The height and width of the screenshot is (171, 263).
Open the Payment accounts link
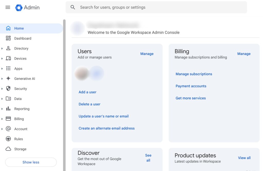[191, 86]
